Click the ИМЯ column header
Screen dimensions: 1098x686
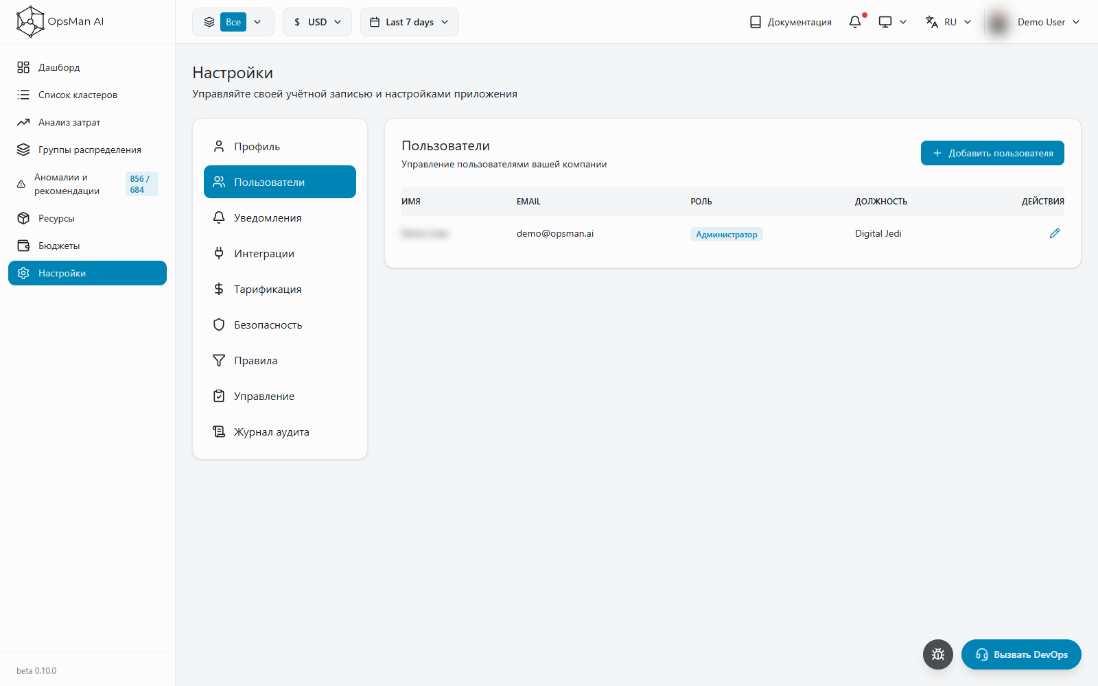click(x=411, y=202)
